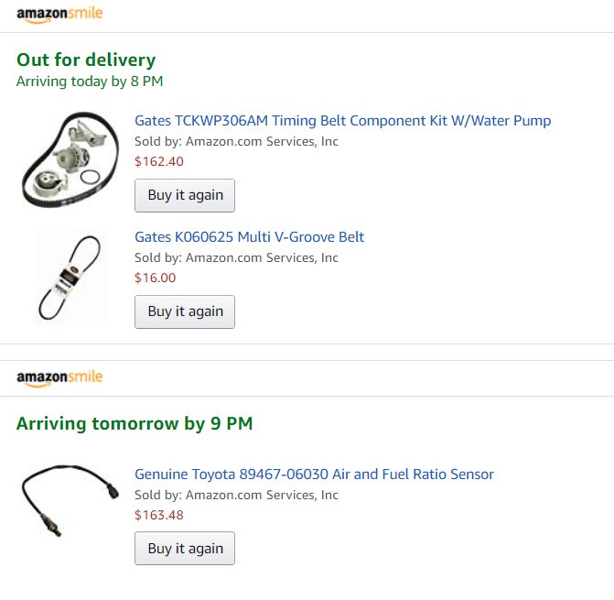Open Gates K060625 Multi V-Groove Belt link
Screen dimensions: 614x600
tap(250, 236)
